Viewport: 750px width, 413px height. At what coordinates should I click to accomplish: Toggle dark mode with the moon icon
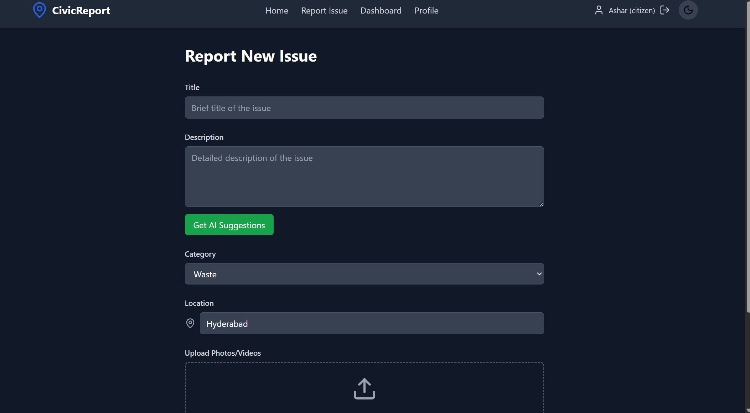click(688, 10)
